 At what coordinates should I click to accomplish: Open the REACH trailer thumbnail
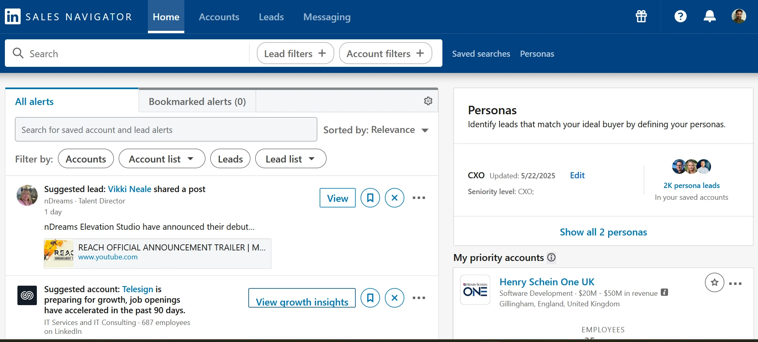pos(59,254)
